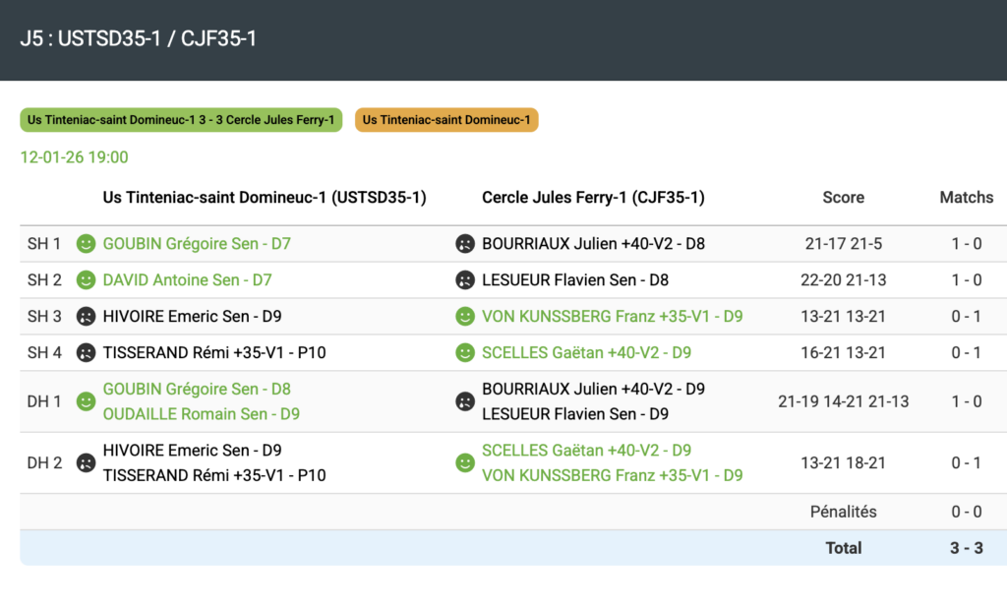1007x610 pixels.
Task: Click sad face icon beside BOURRIAUX in SH 1
Action: tap(465, 243)
